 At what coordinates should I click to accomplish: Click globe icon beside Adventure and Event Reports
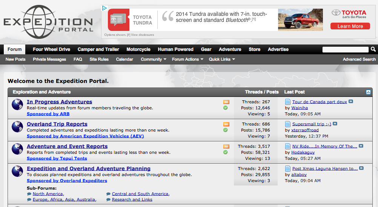[17, 149]
